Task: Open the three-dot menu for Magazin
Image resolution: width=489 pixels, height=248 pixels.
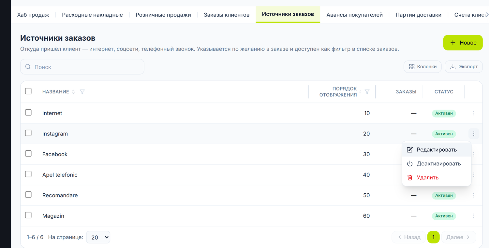Action: (x=474, y=216)
